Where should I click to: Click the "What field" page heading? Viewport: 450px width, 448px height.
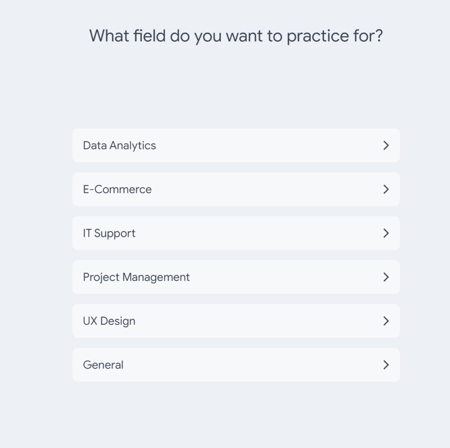pyautogui.click(x=236, y=36)
